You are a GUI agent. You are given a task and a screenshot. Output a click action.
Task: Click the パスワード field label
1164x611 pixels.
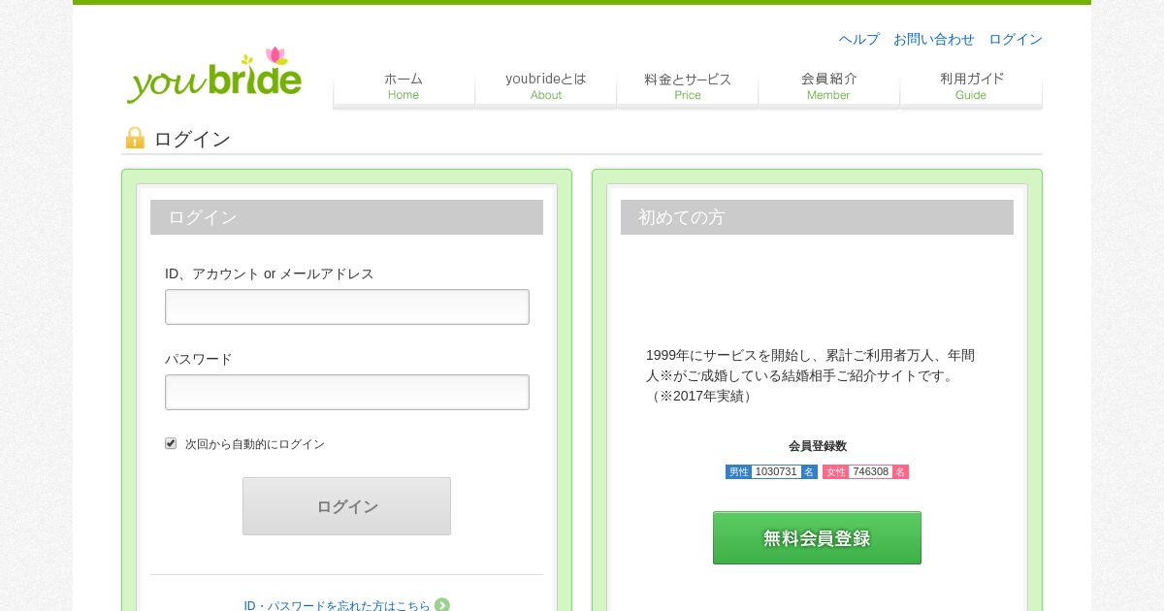199,359
